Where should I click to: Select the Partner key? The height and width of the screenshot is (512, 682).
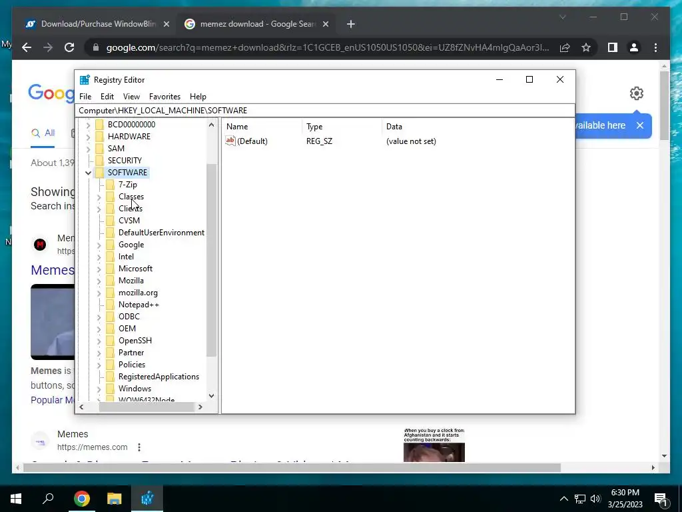(131, 353)
